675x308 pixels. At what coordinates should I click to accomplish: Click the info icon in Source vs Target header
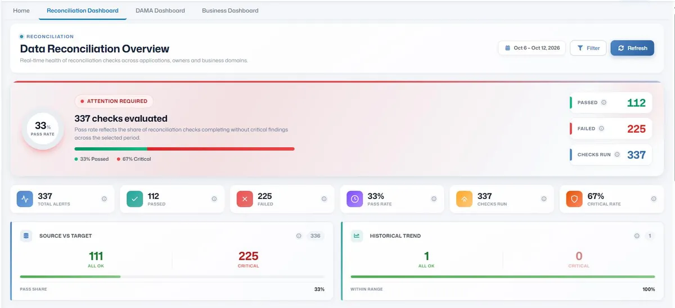(x=299, y=236)
